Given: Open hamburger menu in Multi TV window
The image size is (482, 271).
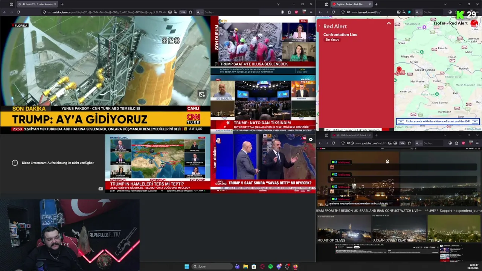Looking at the screenshot, I should [311, 12].
